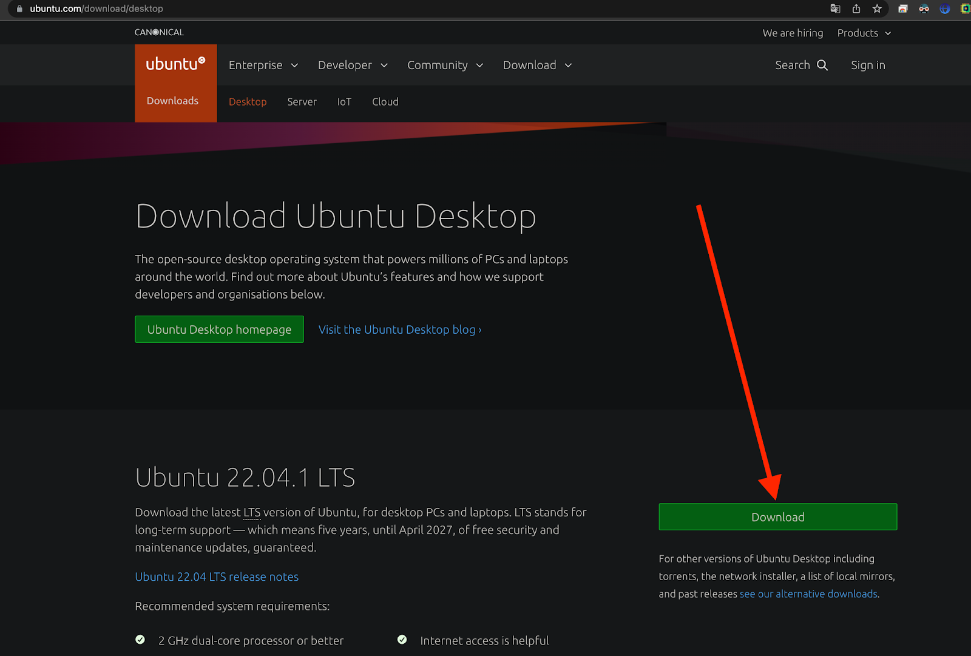Image resolution: width=971 pixels, height=656 pixels.
Task: Click the Ubuntu logo
Action: [x=175, y=64]
